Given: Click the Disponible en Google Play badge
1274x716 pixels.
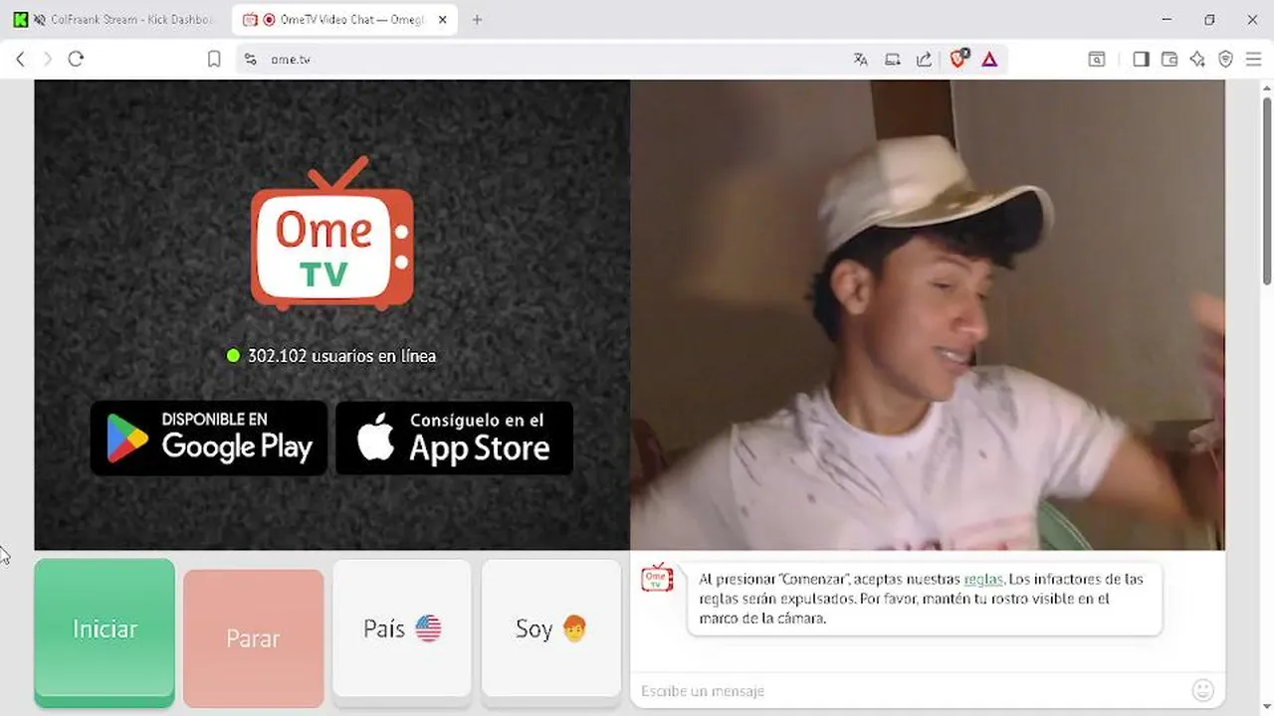Looking at the screenshot, I should pyautogui.click(x=209, y=438).
